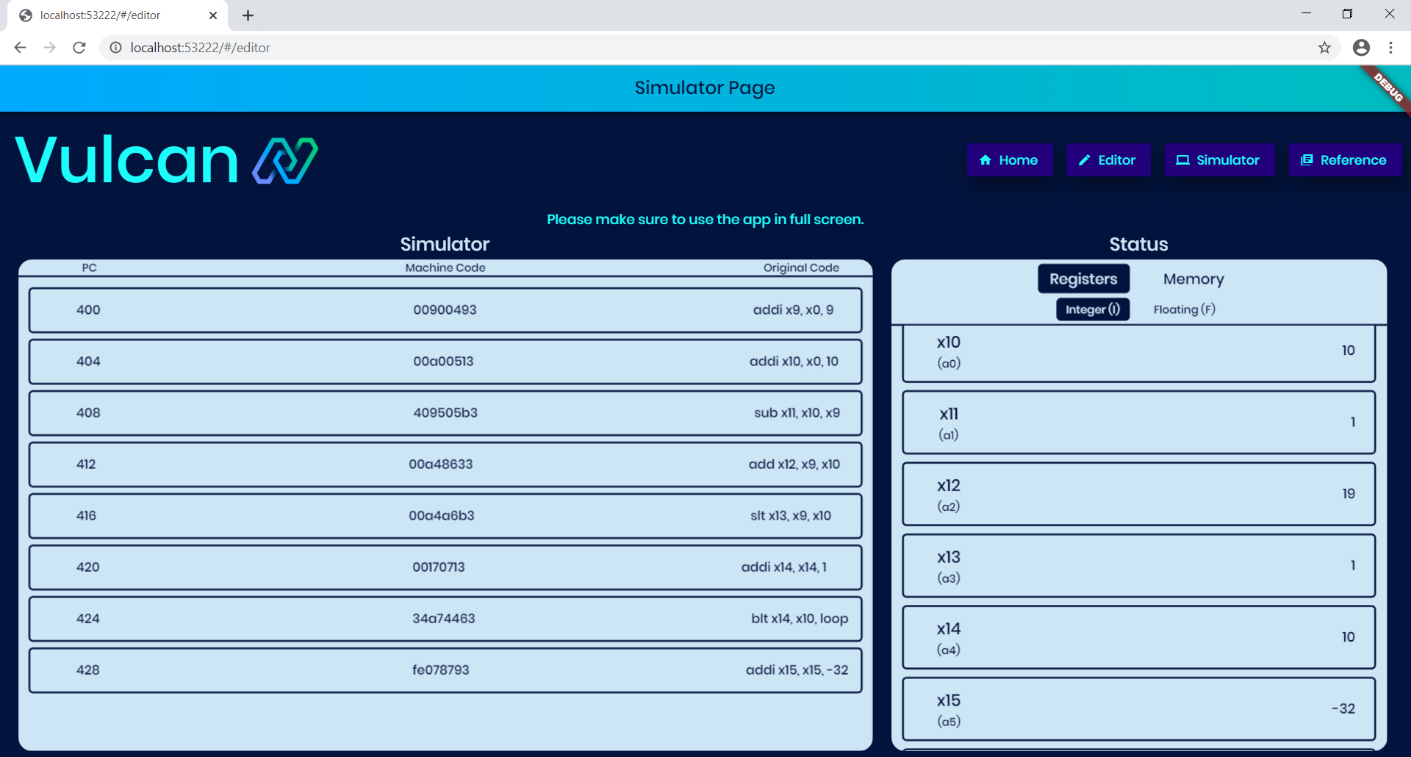Click the Vulcan wordmark text
The width and height of the screenshot is (1411, 757).
pos(126,160)
